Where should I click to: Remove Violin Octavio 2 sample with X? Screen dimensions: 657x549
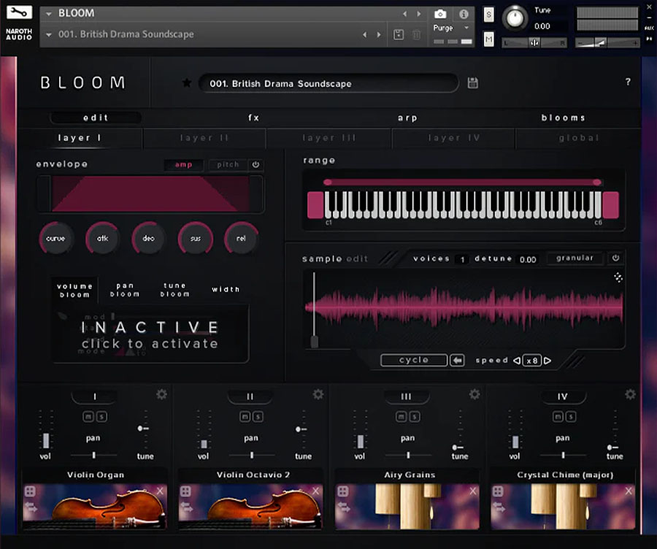tap(315, 491)
